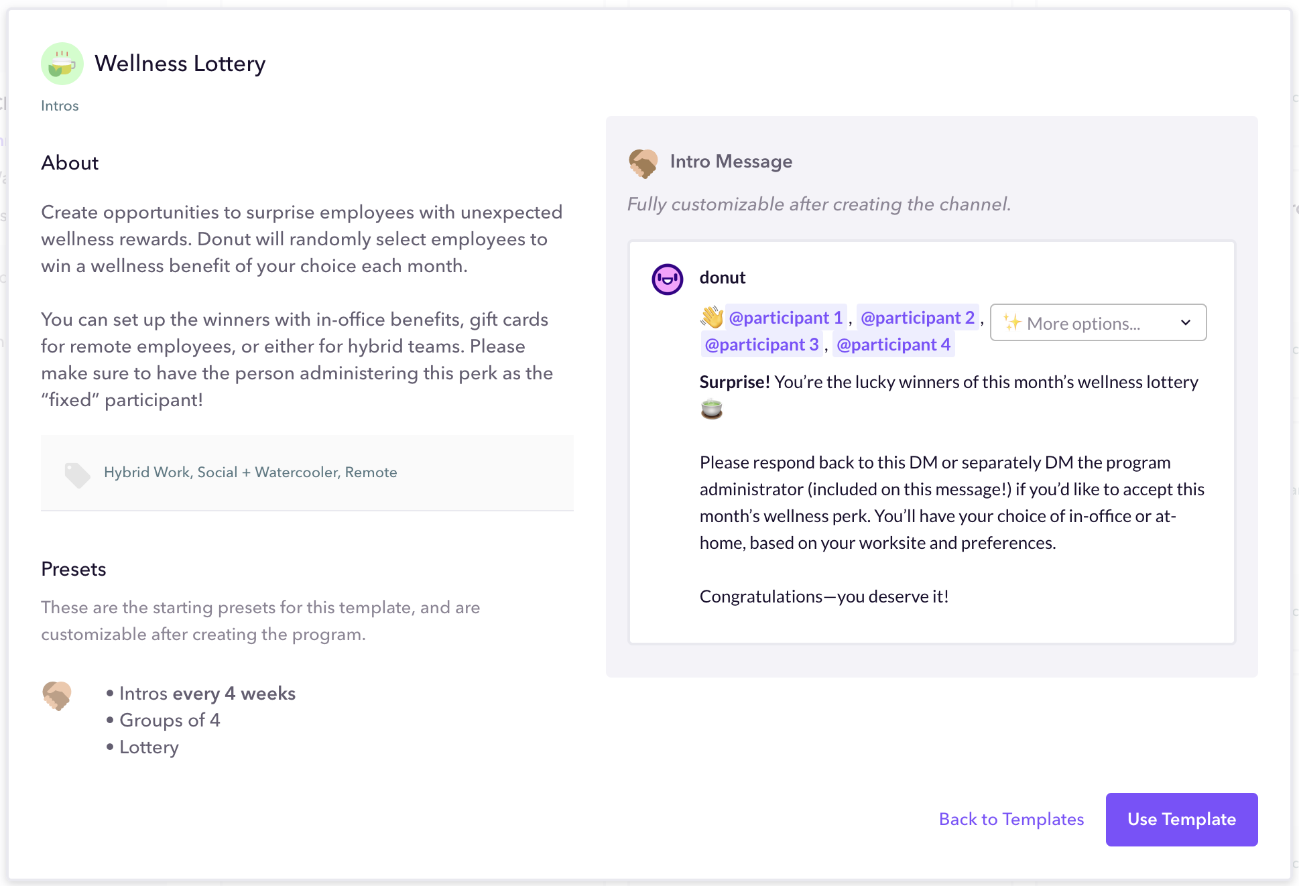The image size is (1299, 886).
Task: Click the Use Template button
Action: (1182, 819)
